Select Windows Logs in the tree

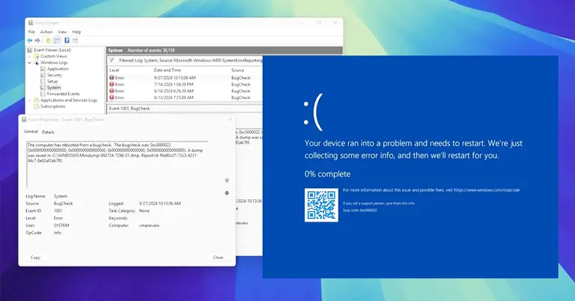pos(54,62)
